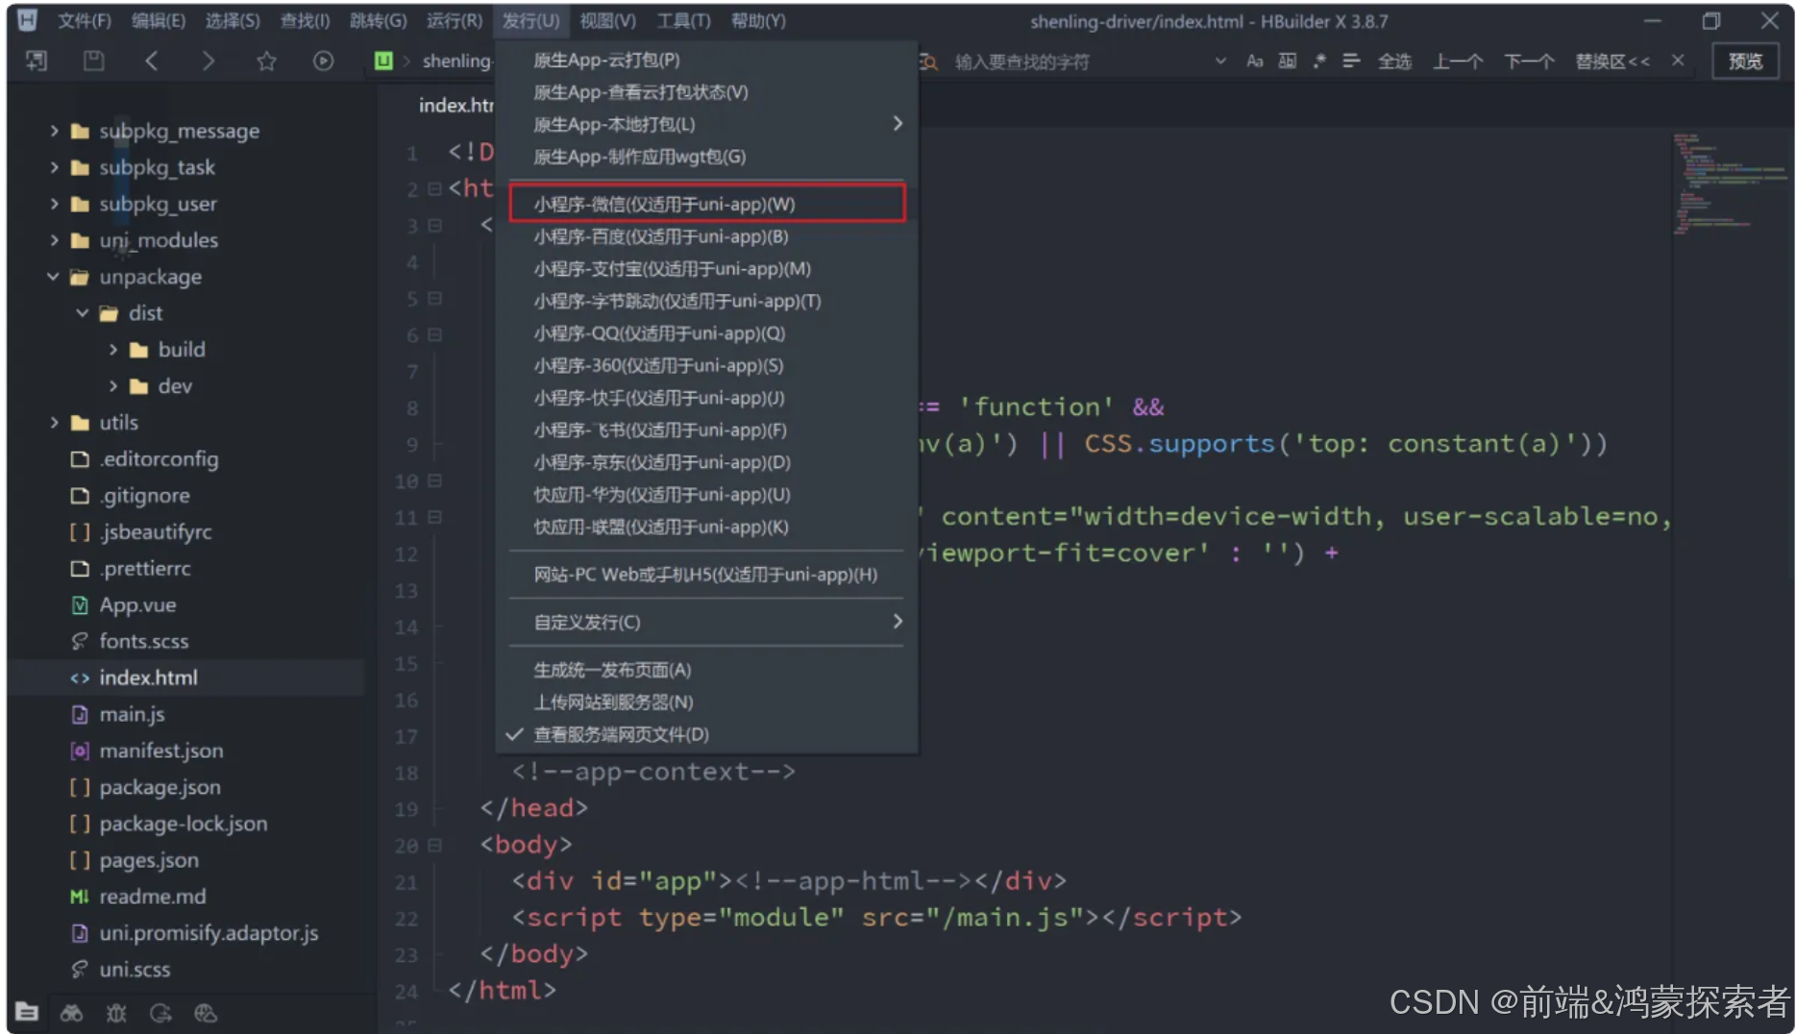Click the green project icon in breadcrumb

pos(383,61)
